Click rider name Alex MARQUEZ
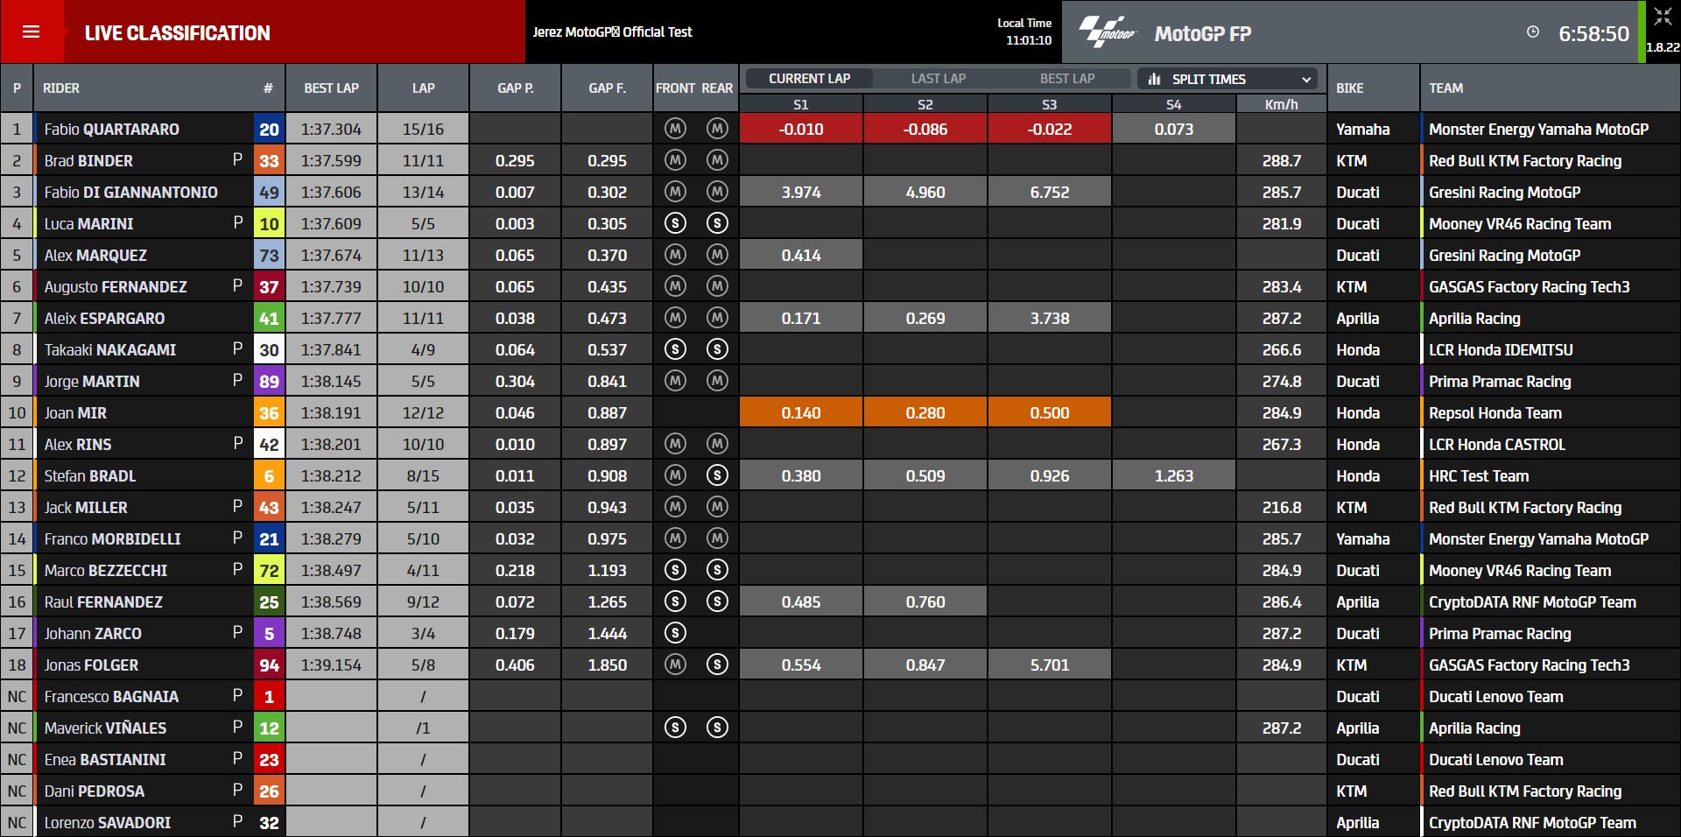Viewport: 1681px width, 837px height. tap(95, 256)
